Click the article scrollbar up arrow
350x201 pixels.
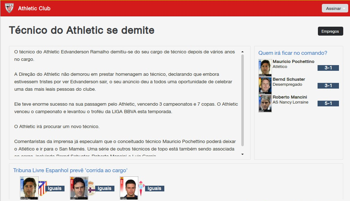point(242,52)
